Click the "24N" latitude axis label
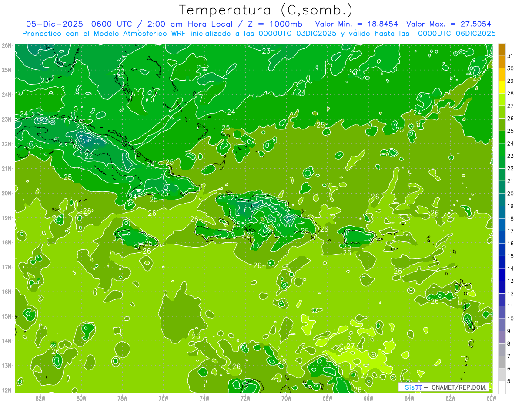This screenshot has width=522, height=404. (7, 95)
